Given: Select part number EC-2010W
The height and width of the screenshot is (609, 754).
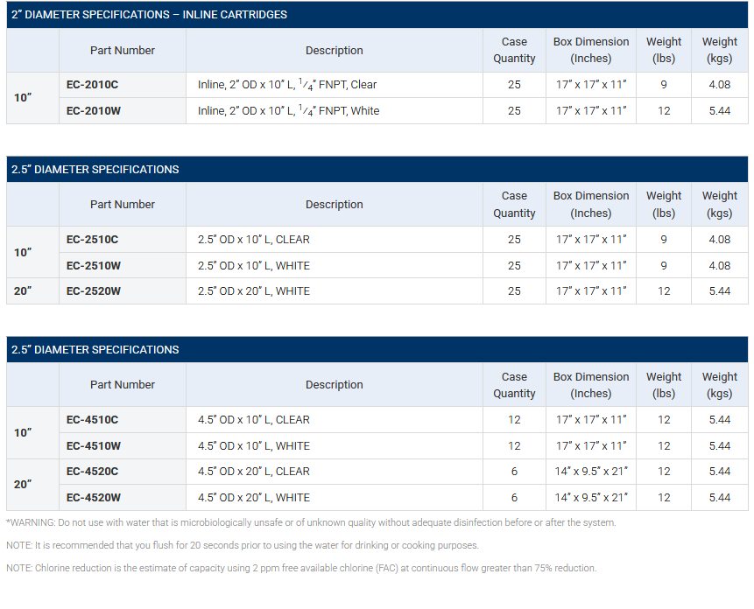Looking at the screenshot, I should (93, 111).
